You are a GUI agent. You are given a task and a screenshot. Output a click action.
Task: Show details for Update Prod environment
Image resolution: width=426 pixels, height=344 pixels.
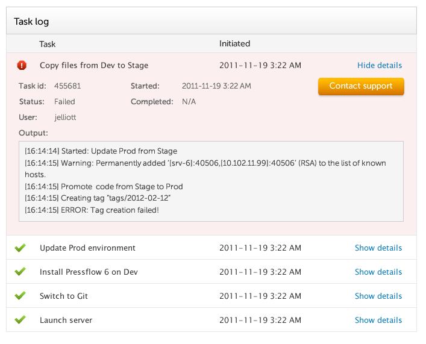point(378,248)
